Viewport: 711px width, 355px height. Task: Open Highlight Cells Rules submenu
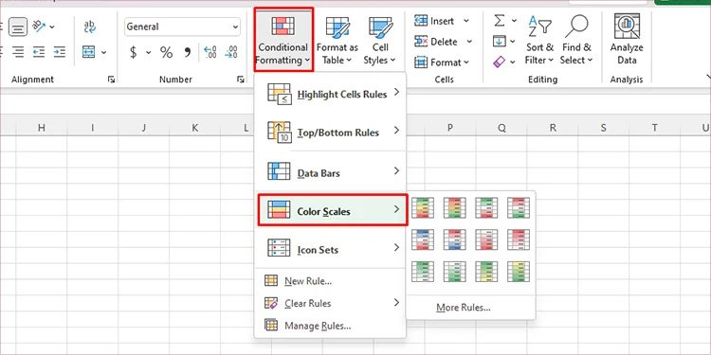pyautogui.click(x=332, y=94)
